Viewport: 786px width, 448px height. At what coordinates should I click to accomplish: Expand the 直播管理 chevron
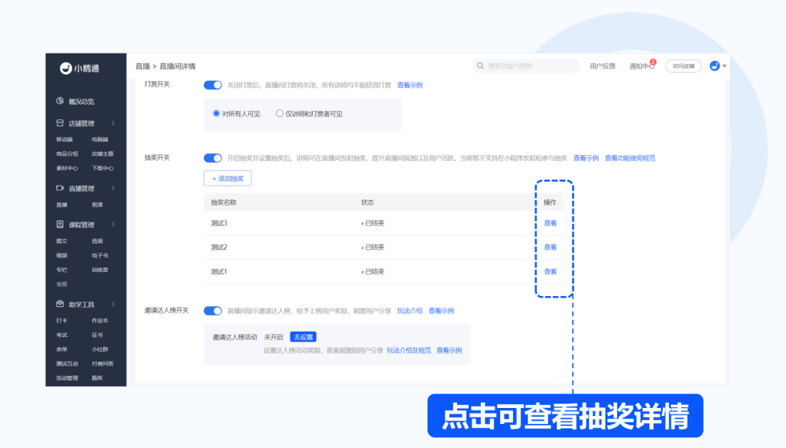114,188
